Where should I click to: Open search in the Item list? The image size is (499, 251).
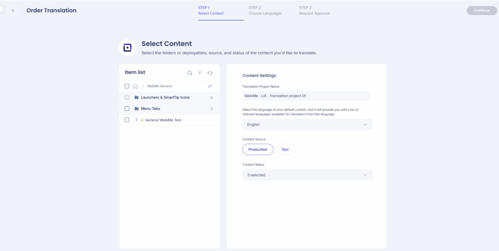(x=190, y=73)
